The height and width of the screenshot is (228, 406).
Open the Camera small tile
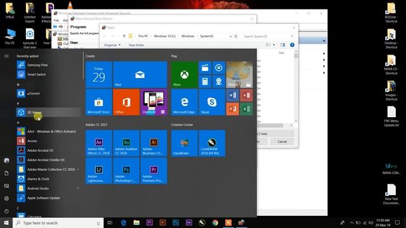point(219,82)
